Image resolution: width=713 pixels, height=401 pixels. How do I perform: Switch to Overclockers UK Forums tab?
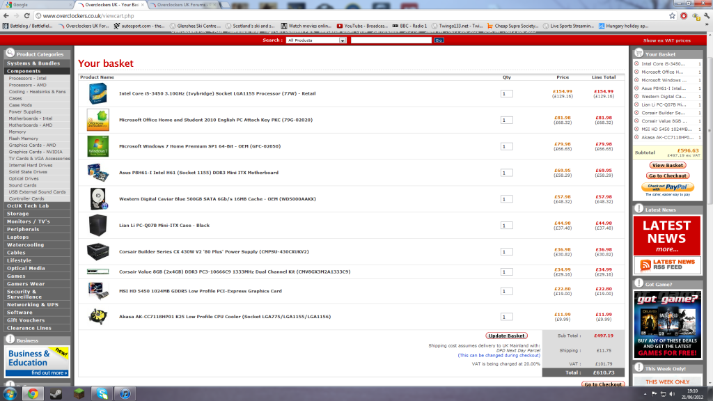[x=183, y=5]
